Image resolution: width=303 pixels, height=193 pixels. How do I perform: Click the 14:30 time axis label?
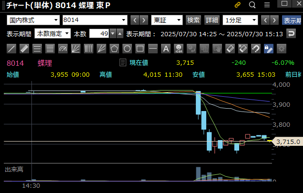click(x=31, y=186)
